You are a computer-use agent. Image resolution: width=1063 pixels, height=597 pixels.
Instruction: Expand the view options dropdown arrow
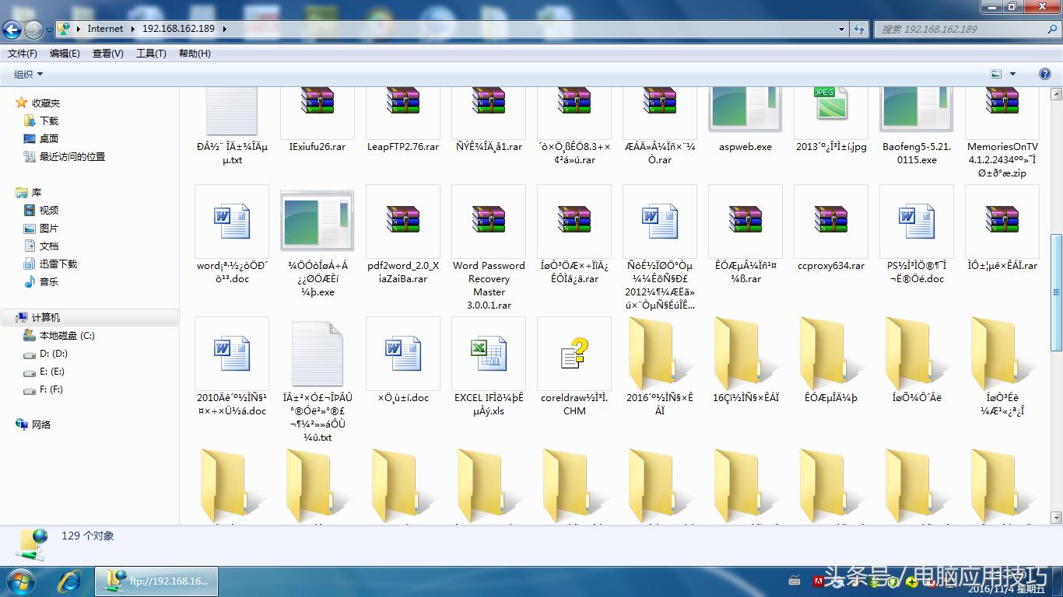tap(1012, 74)
